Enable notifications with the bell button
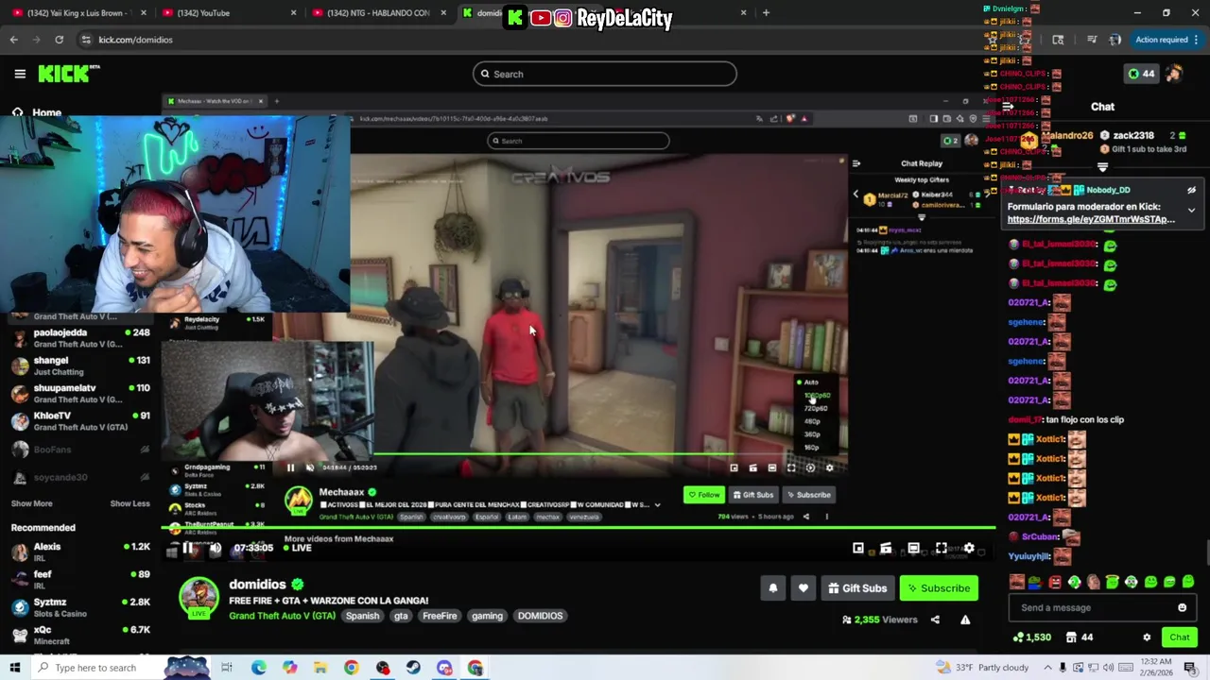Image resolution: width=1210 pixels, height=680 pixels. coord(773,588)
